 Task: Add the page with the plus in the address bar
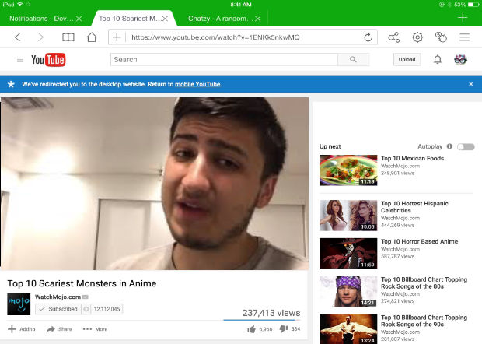(117, 37)
